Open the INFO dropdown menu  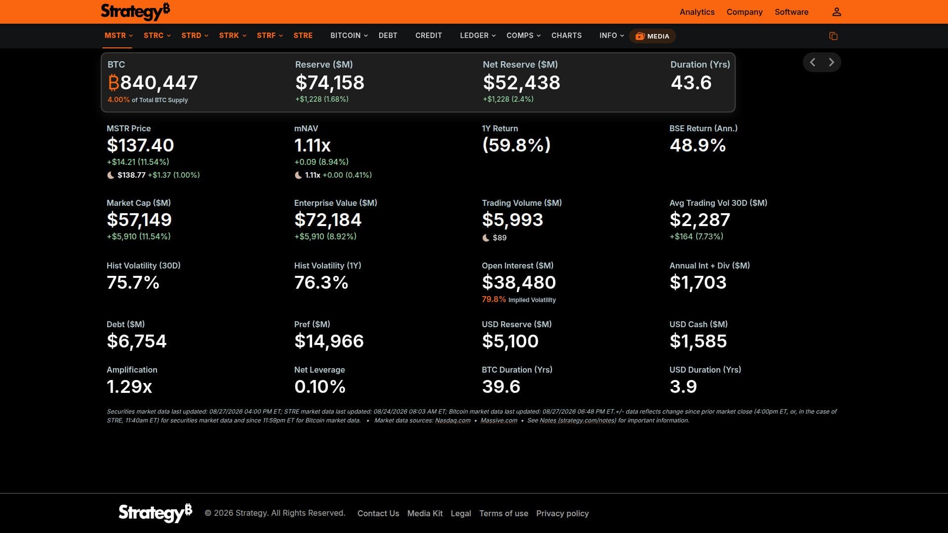[612, 36]
